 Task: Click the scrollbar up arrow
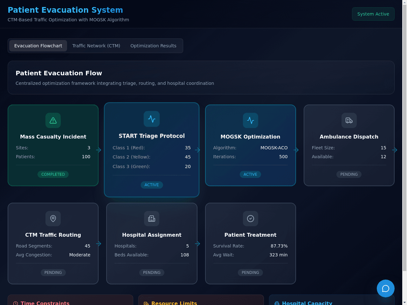[x=404, y=2]
